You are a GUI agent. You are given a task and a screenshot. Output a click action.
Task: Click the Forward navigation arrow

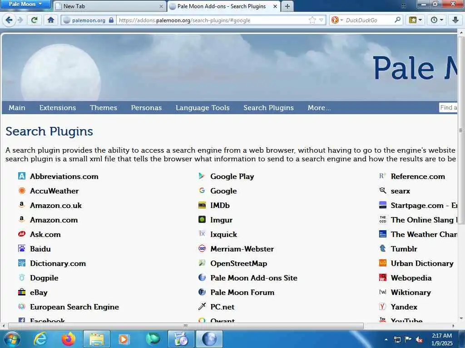tap(20, 20)
